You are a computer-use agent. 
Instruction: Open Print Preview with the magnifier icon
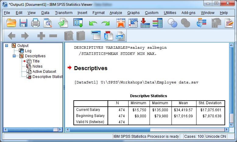tap(48, 23)
